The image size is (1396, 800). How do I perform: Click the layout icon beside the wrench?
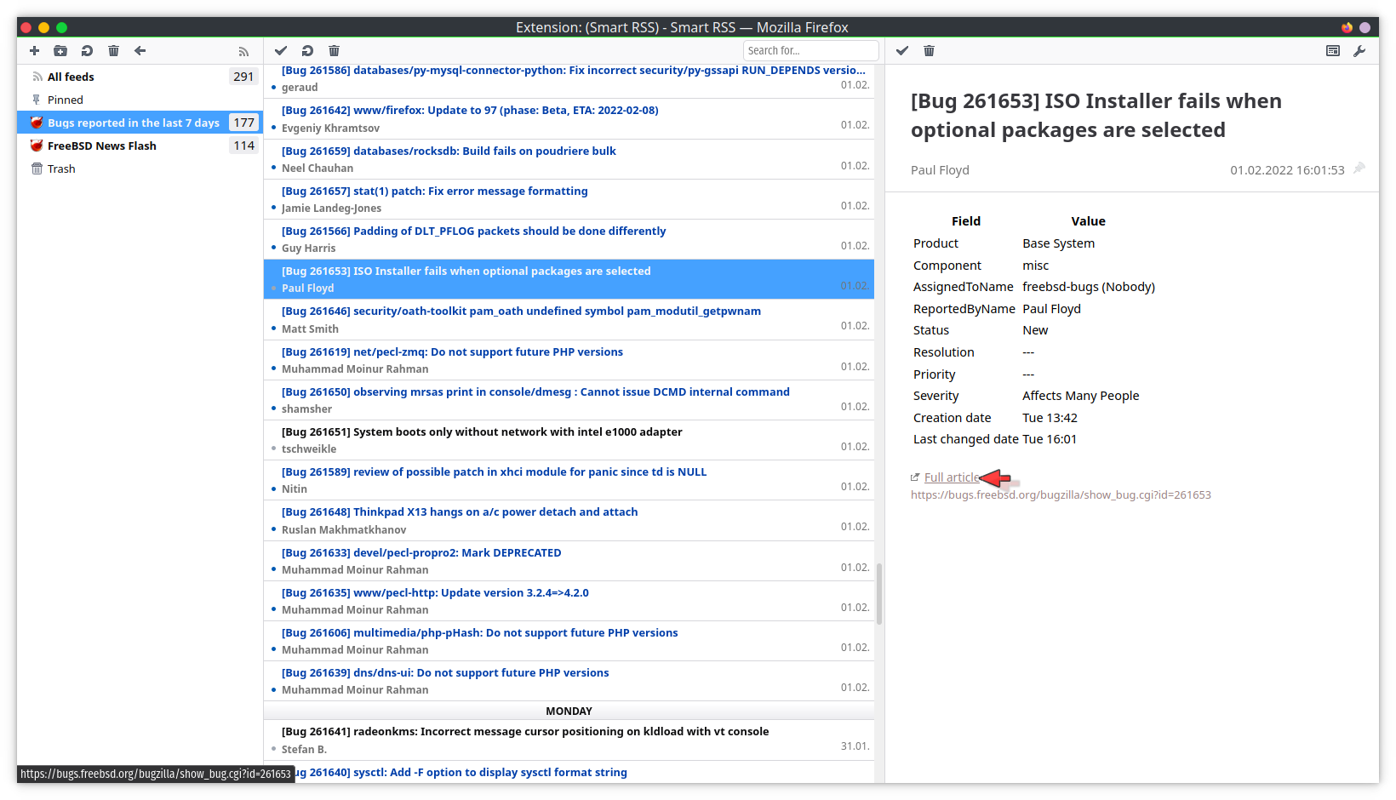[x=1333, y=51]
